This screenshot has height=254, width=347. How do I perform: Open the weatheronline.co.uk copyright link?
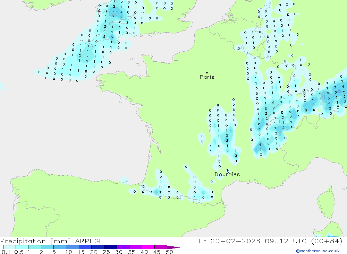(x=318, y=251)
